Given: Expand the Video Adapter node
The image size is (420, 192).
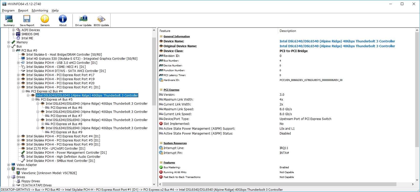Looking at the screenshot, I should pyautogui.click(x=8, y=165).
